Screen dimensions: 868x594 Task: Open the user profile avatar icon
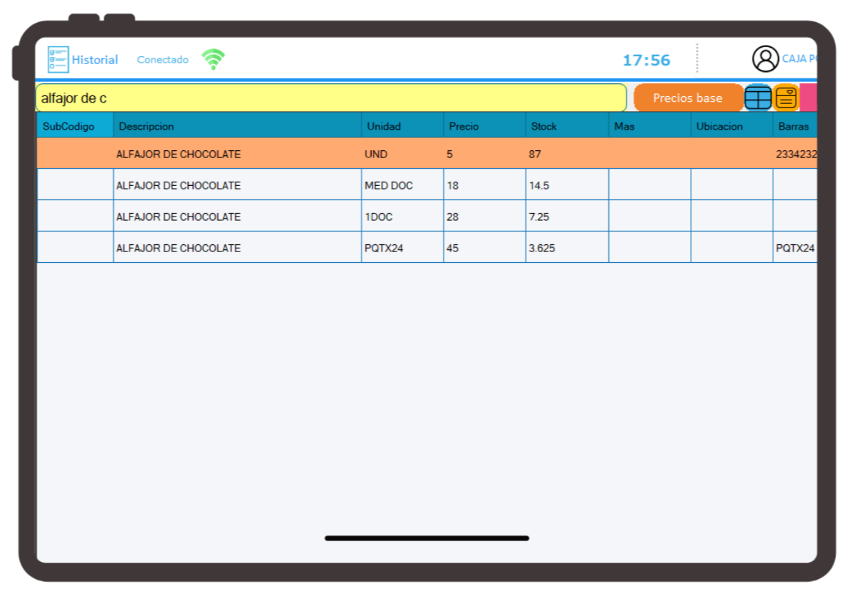coord(765,59)
